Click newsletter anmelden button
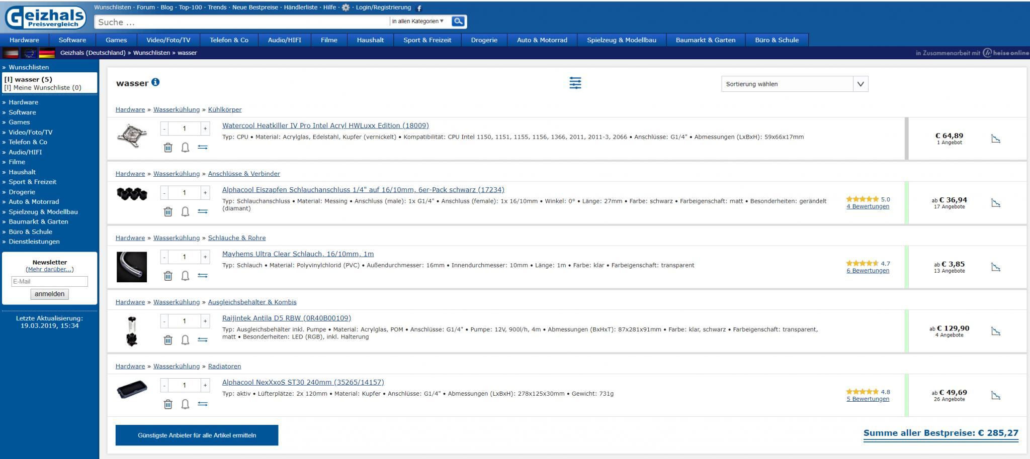The image size is (1030, 459). coord(49,294)
